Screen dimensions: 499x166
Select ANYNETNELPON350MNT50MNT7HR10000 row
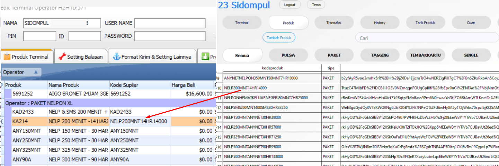(357, 78)
